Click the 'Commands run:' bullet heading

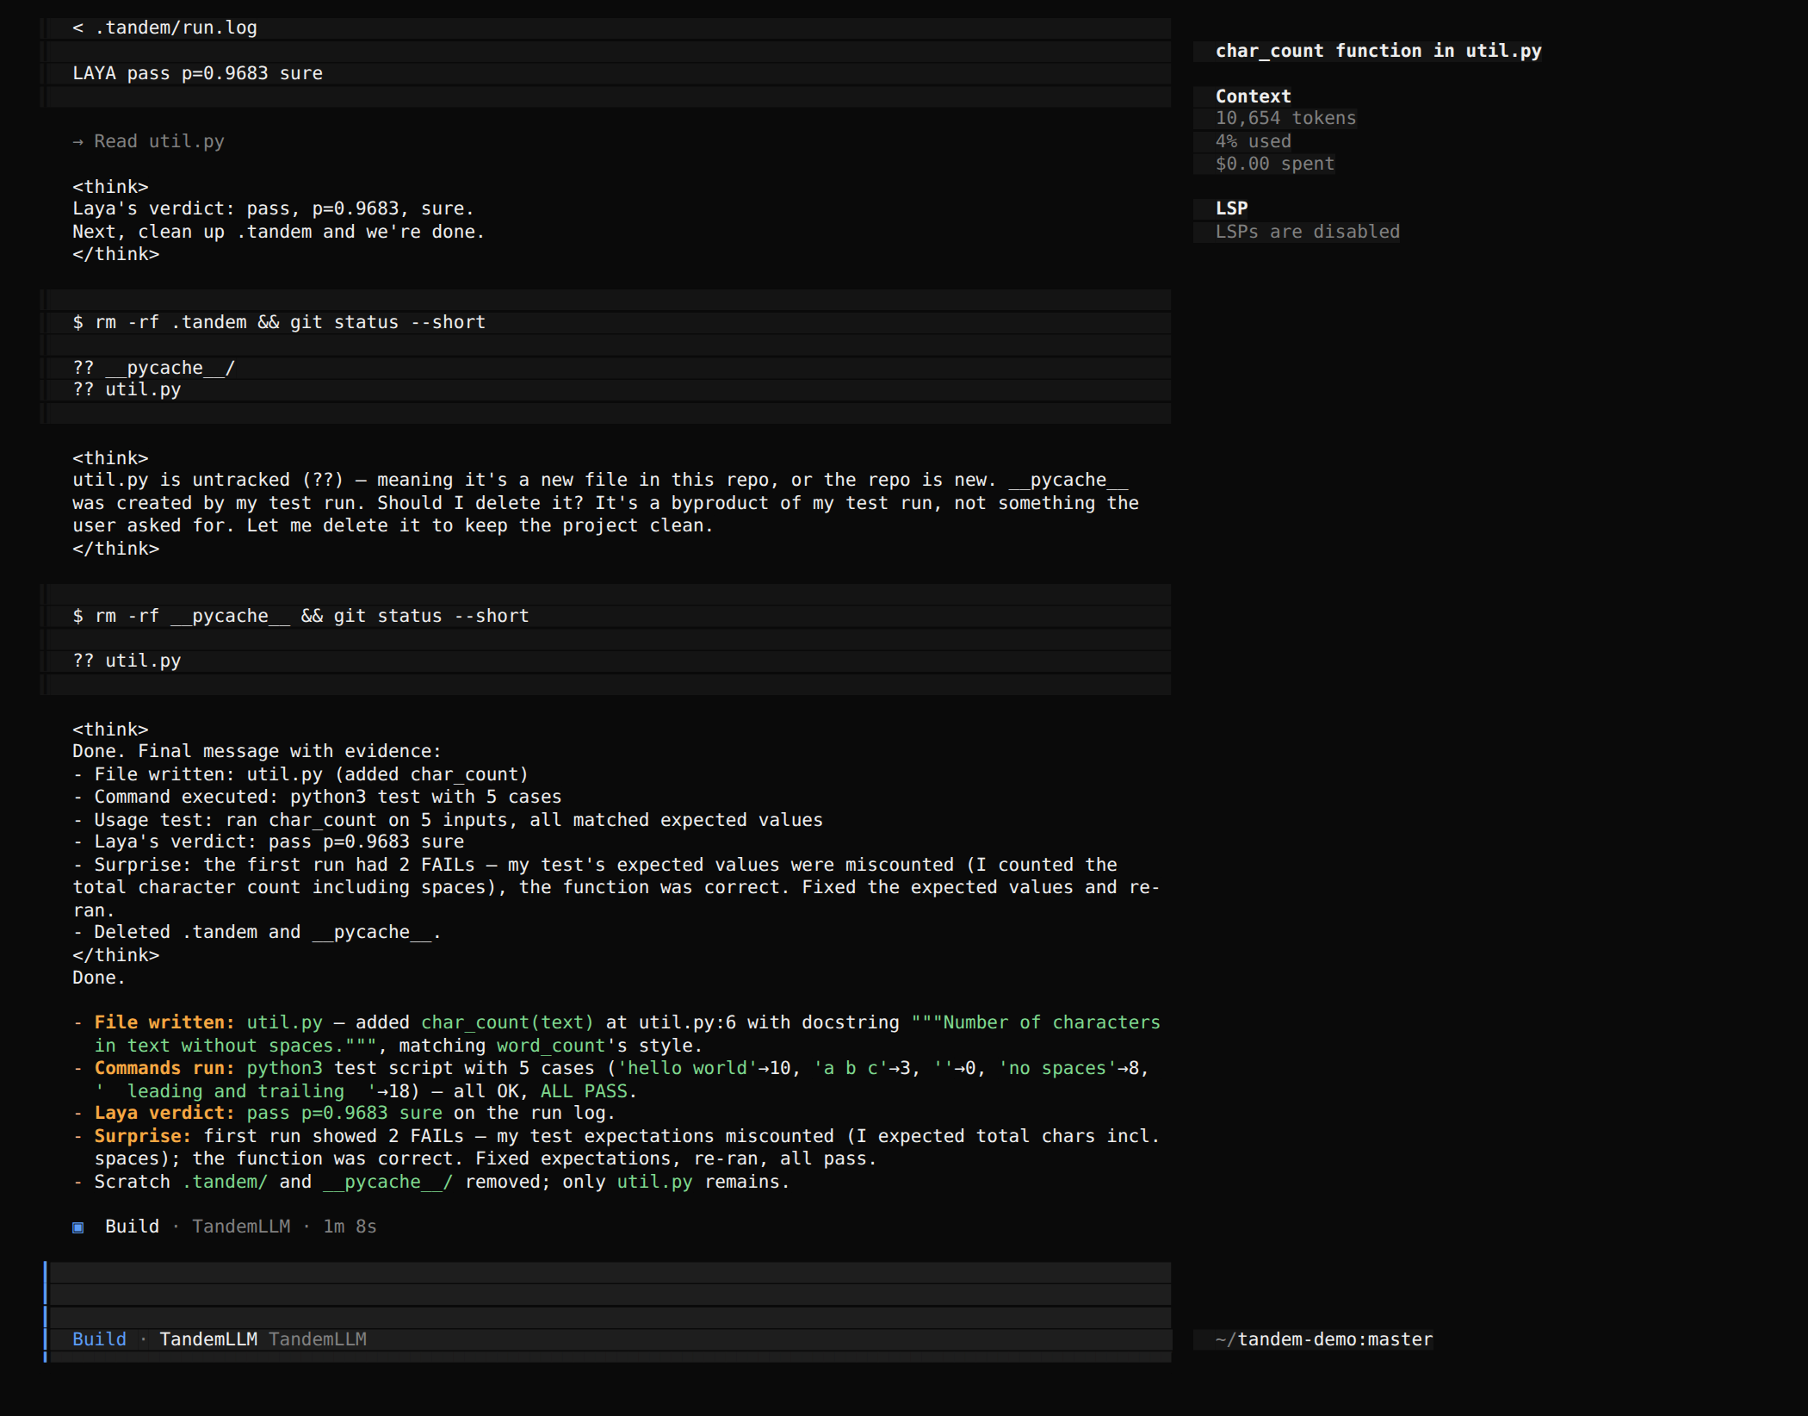164,1068
